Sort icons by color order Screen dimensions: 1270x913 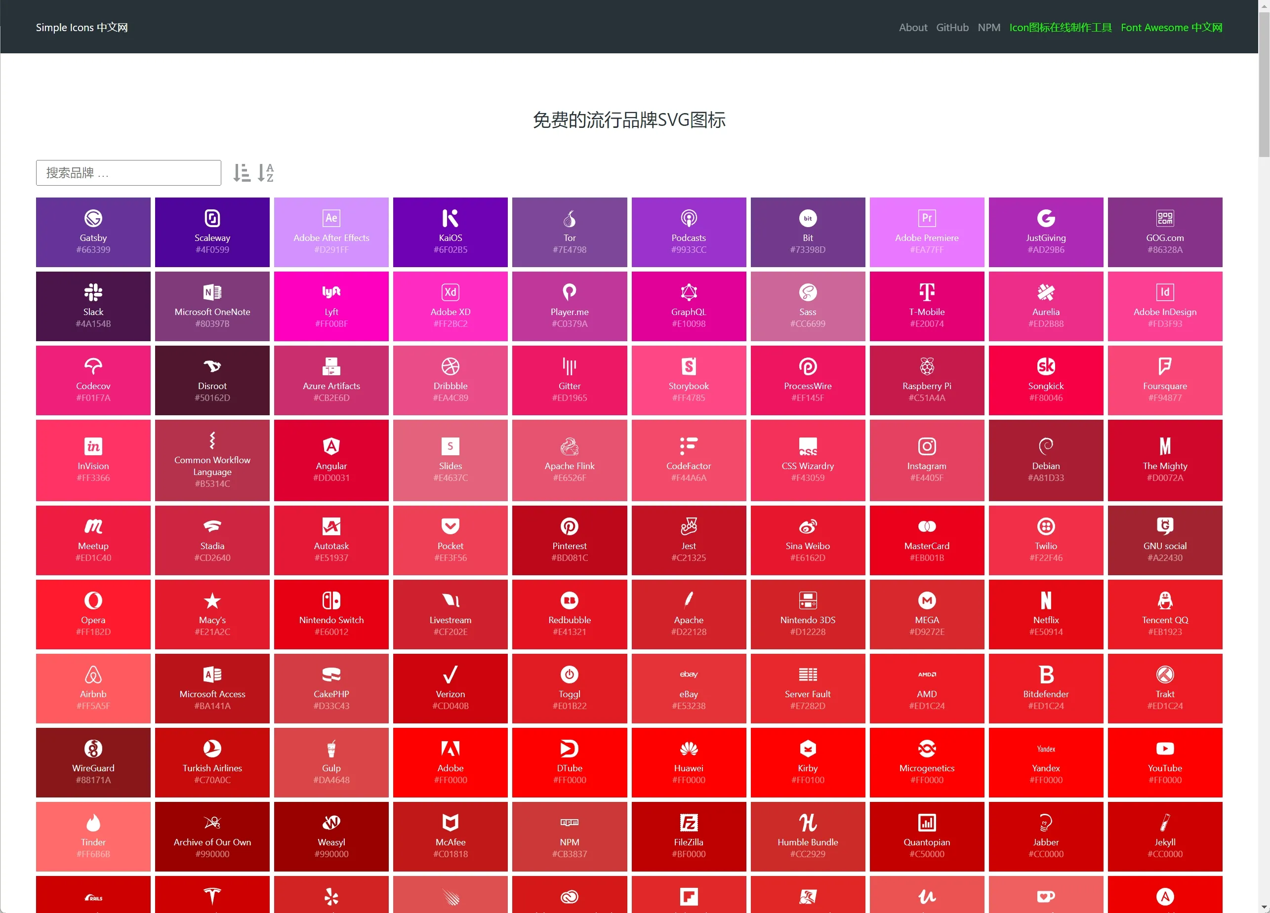[x=242, y=172]
